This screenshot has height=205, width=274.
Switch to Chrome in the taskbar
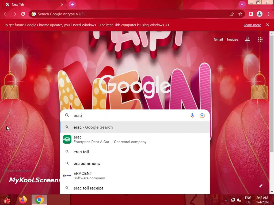[x=39, y=200]
